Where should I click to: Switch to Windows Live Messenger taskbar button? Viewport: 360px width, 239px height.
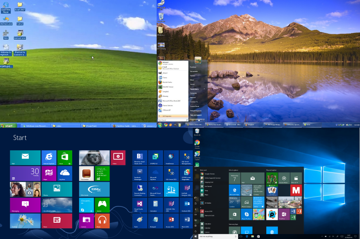click(x=35, y=126)
